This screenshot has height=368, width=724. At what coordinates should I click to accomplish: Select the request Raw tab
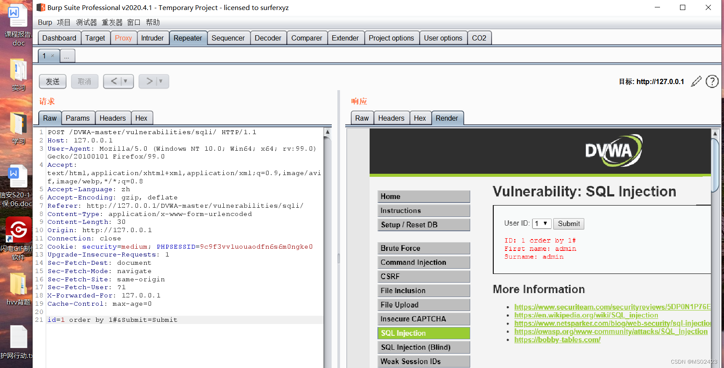pos(50,118)
